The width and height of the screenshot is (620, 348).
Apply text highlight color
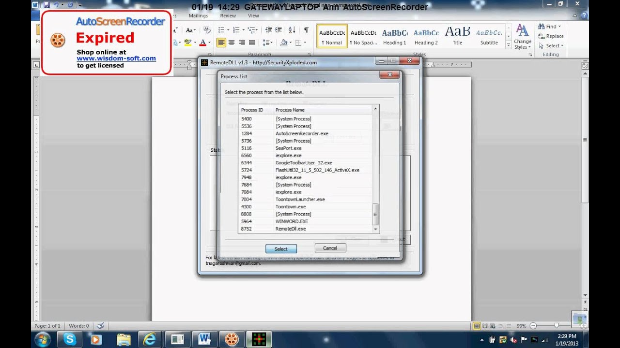click(187, 43)
